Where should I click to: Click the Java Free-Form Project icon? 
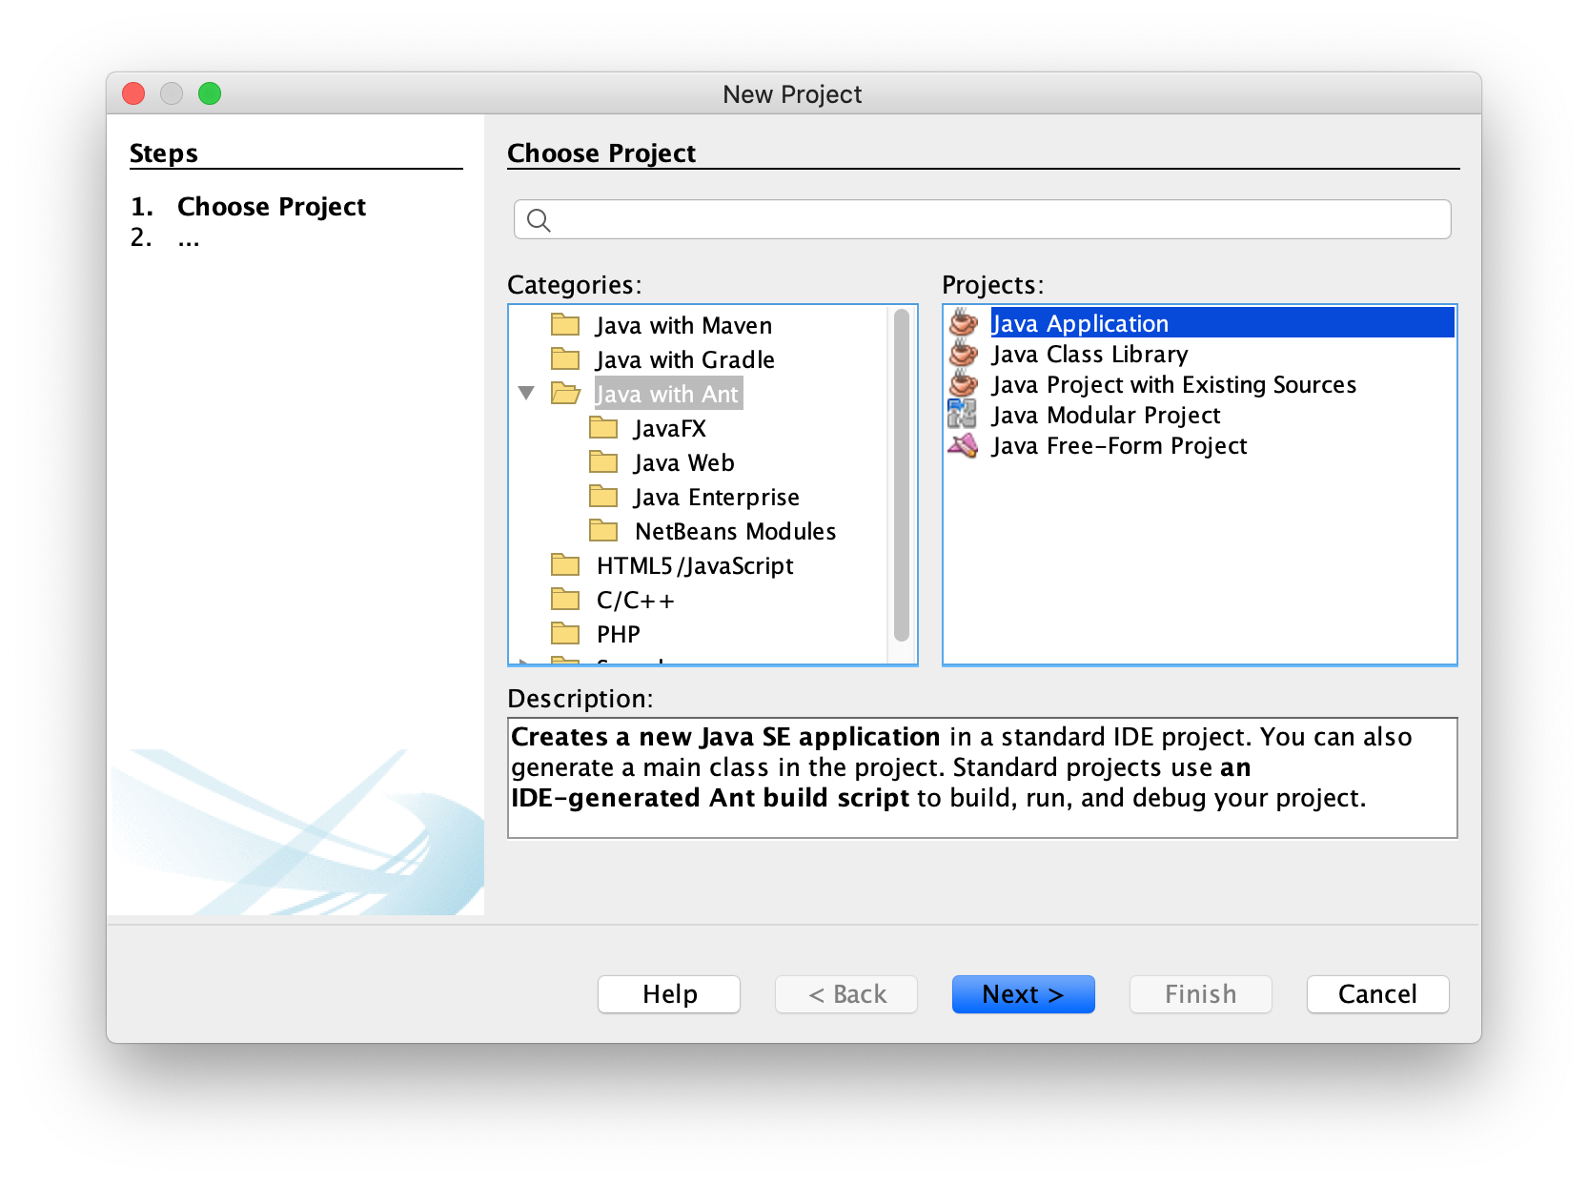point(963,445)
